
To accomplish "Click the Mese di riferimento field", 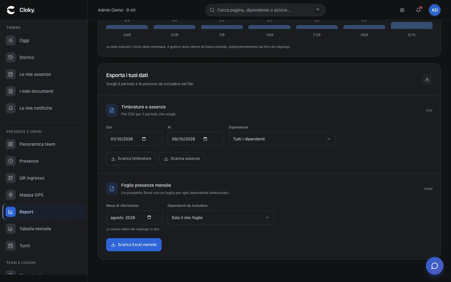I will (134, 217).
